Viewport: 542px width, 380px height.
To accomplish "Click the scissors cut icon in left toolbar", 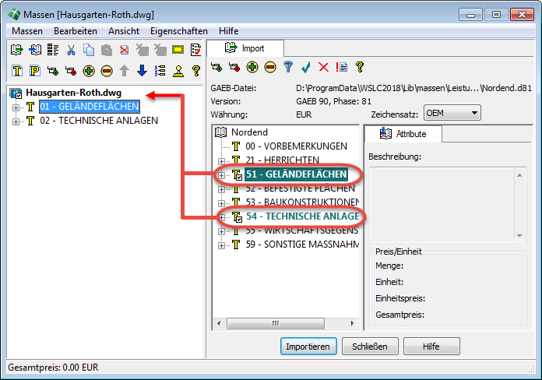I will pyautogui.click(x=71, y=51).
